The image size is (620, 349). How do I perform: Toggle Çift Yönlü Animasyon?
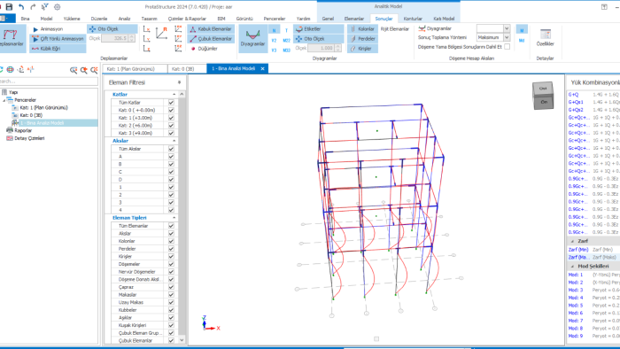coord(58,39)
